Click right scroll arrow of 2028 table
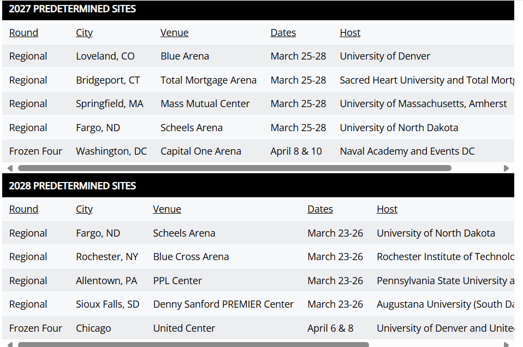The height and width of the screenshot is (347, 523). [x=506, y=344]
